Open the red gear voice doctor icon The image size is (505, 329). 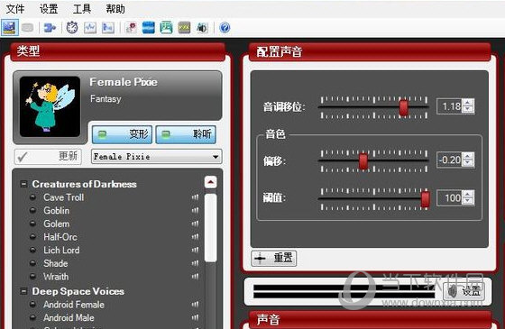point(131,28)
